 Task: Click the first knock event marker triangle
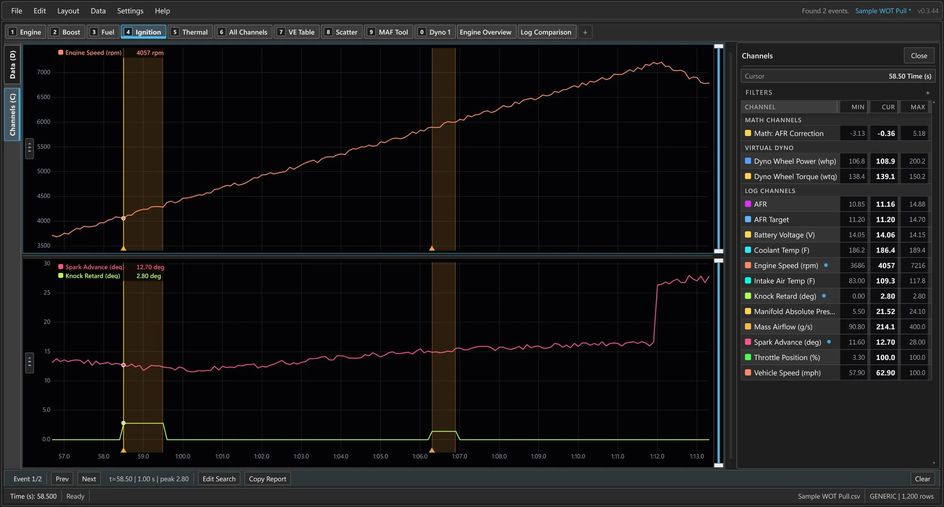pos(123,450)
